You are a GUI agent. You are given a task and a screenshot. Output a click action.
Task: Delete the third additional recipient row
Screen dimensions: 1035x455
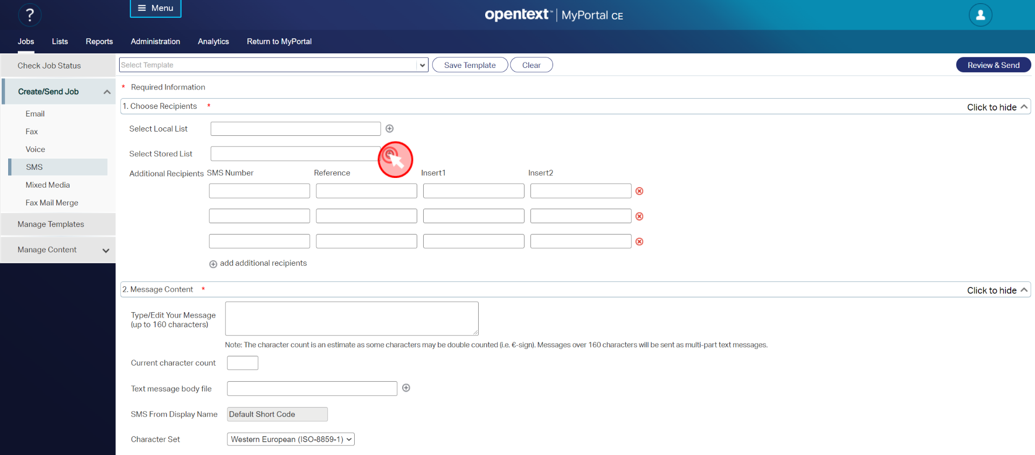639,242
